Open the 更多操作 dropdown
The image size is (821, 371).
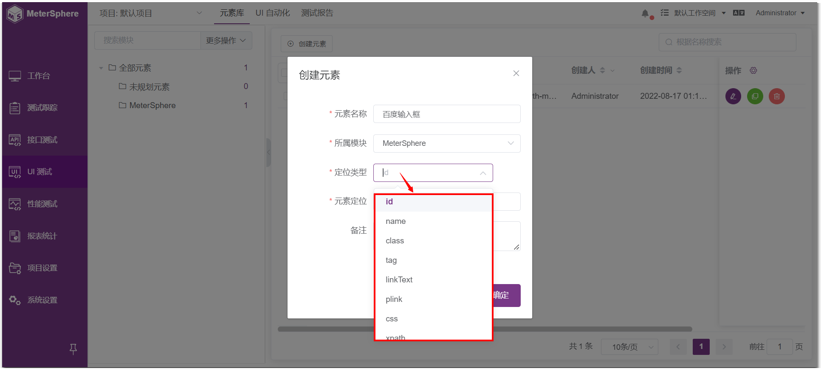click(x=226, y=40)
